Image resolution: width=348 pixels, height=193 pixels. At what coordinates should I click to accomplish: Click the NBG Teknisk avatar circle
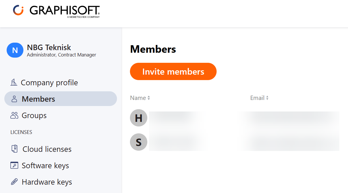(15, 50)
